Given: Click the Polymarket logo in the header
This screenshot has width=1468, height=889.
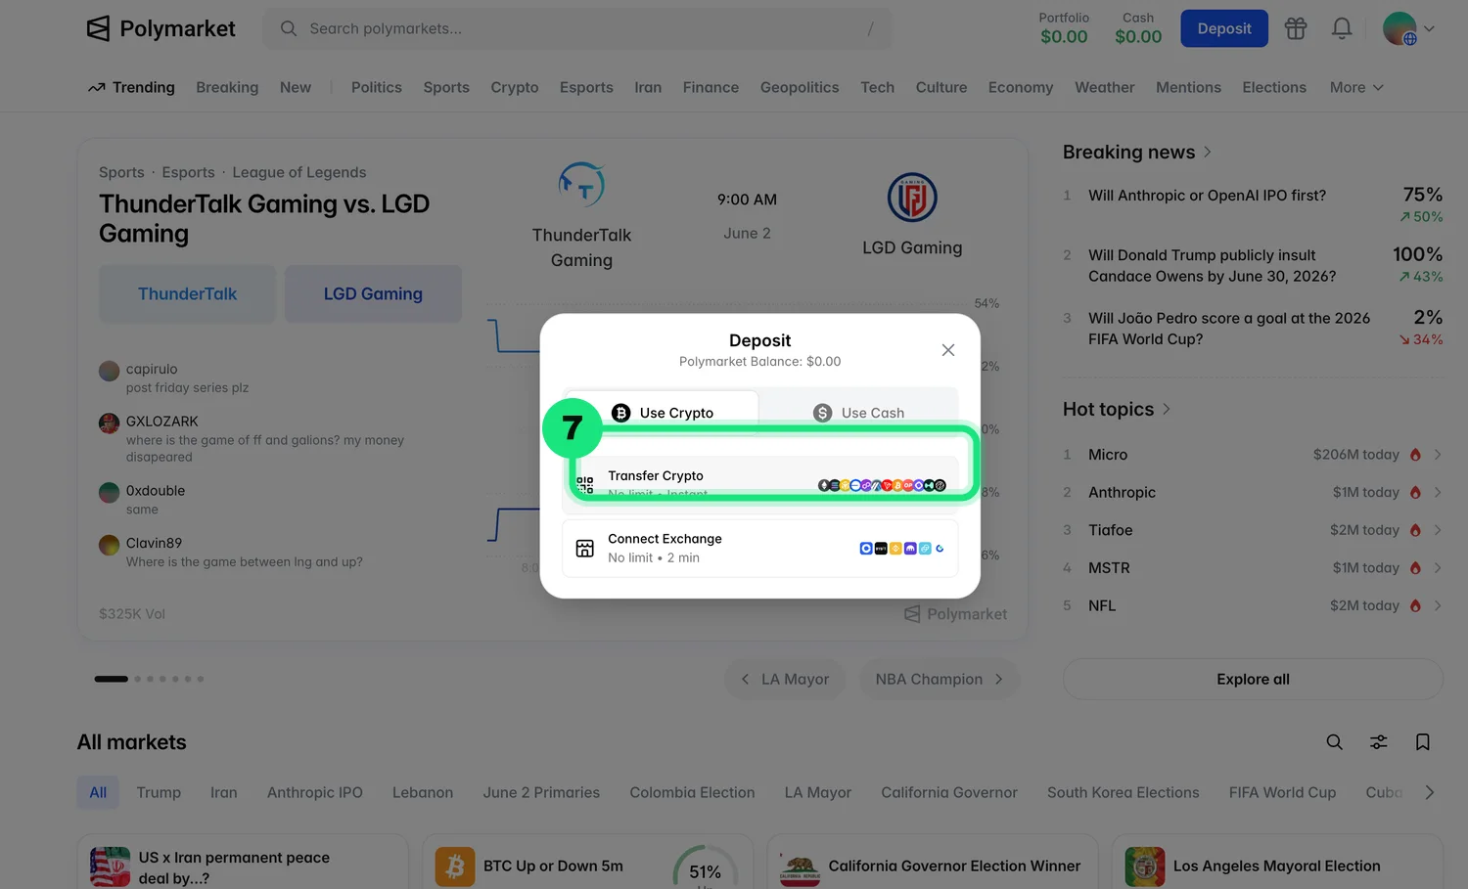Looking at the screenshot, I should pos(161,28).
